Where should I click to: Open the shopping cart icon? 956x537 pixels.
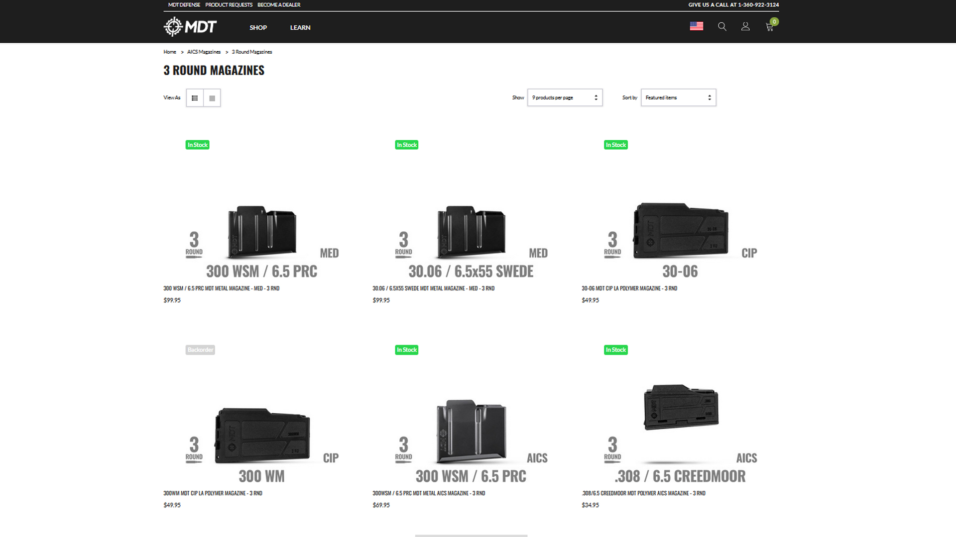click(x=770, y=27)
